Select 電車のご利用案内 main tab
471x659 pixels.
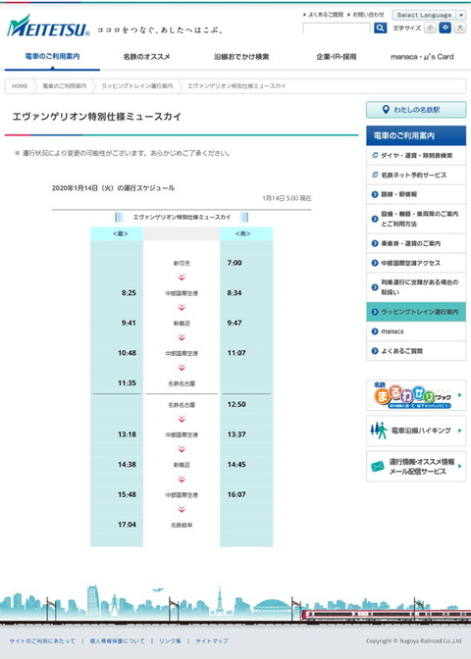point(52,56)
